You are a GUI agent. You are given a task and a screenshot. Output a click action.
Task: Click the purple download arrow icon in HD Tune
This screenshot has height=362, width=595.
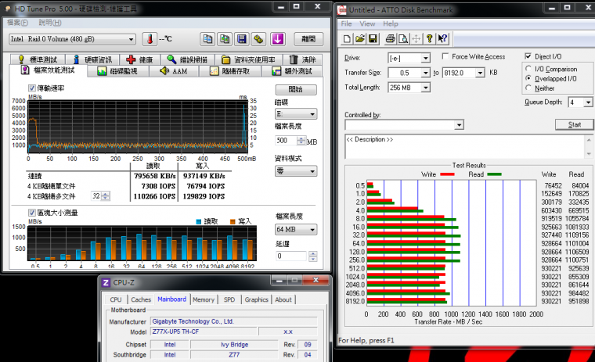click(277, 39)
